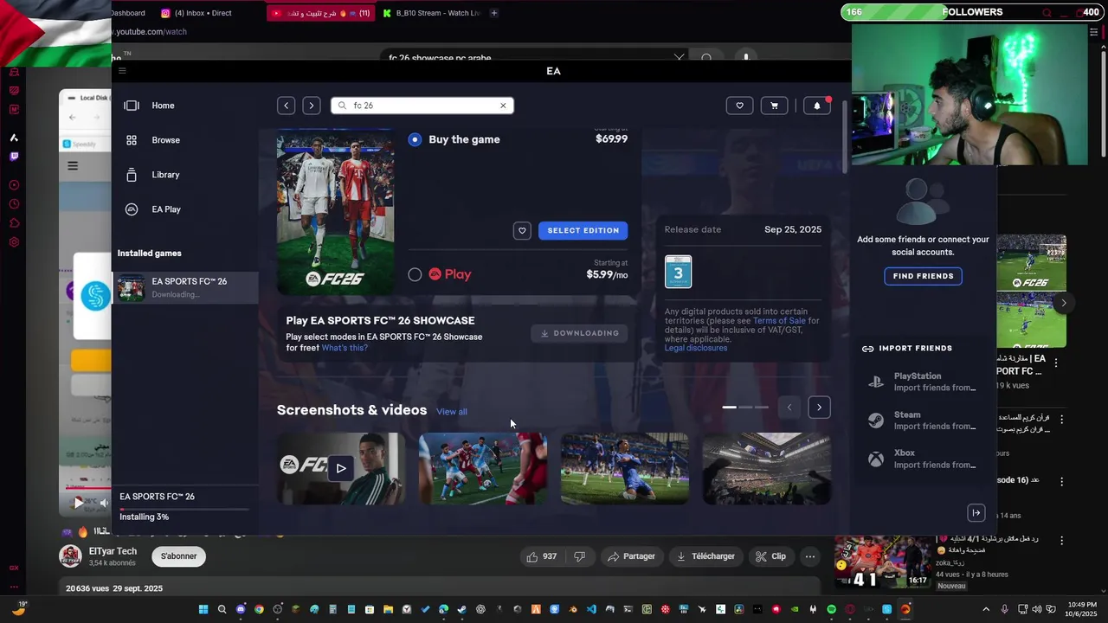Open the EA wishlist heart icon
This screenshot has height=623, width=1108.
coord(739,106)
